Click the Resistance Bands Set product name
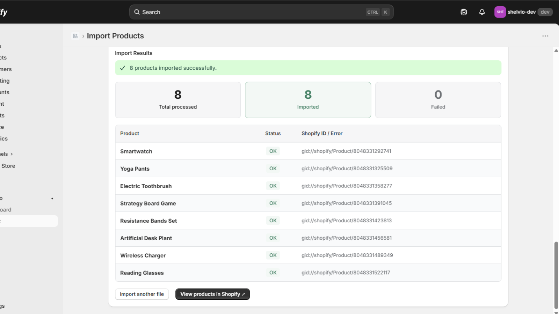 [148, 221]
